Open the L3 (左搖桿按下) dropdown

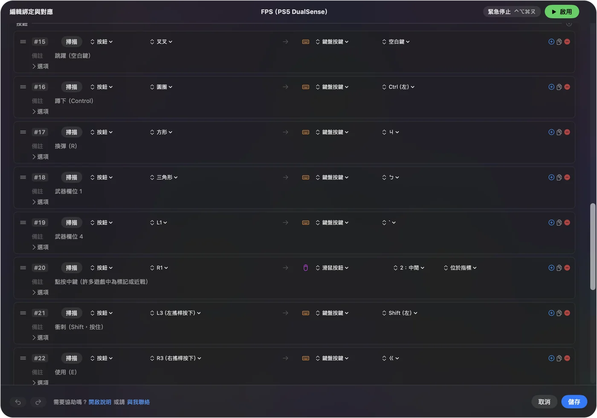click(175, 313)
